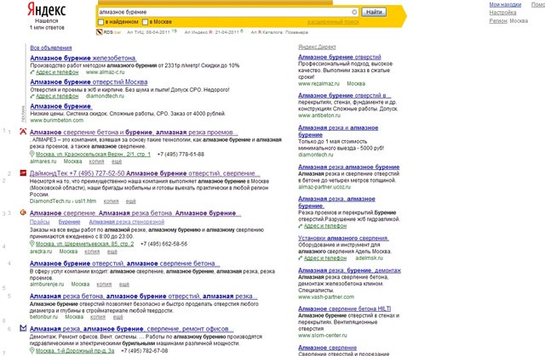
Task: Click the www.vash-partner.com green URL
Action: tap(326, 297)
